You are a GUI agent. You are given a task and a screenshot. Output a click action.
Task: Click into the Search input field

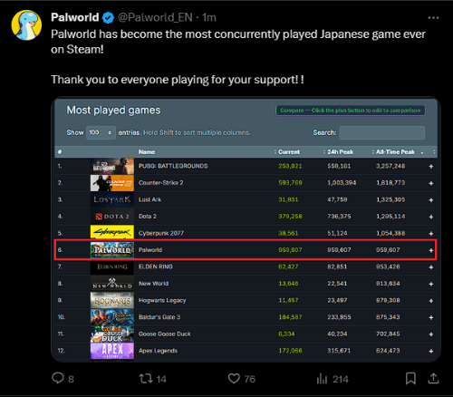382,132
